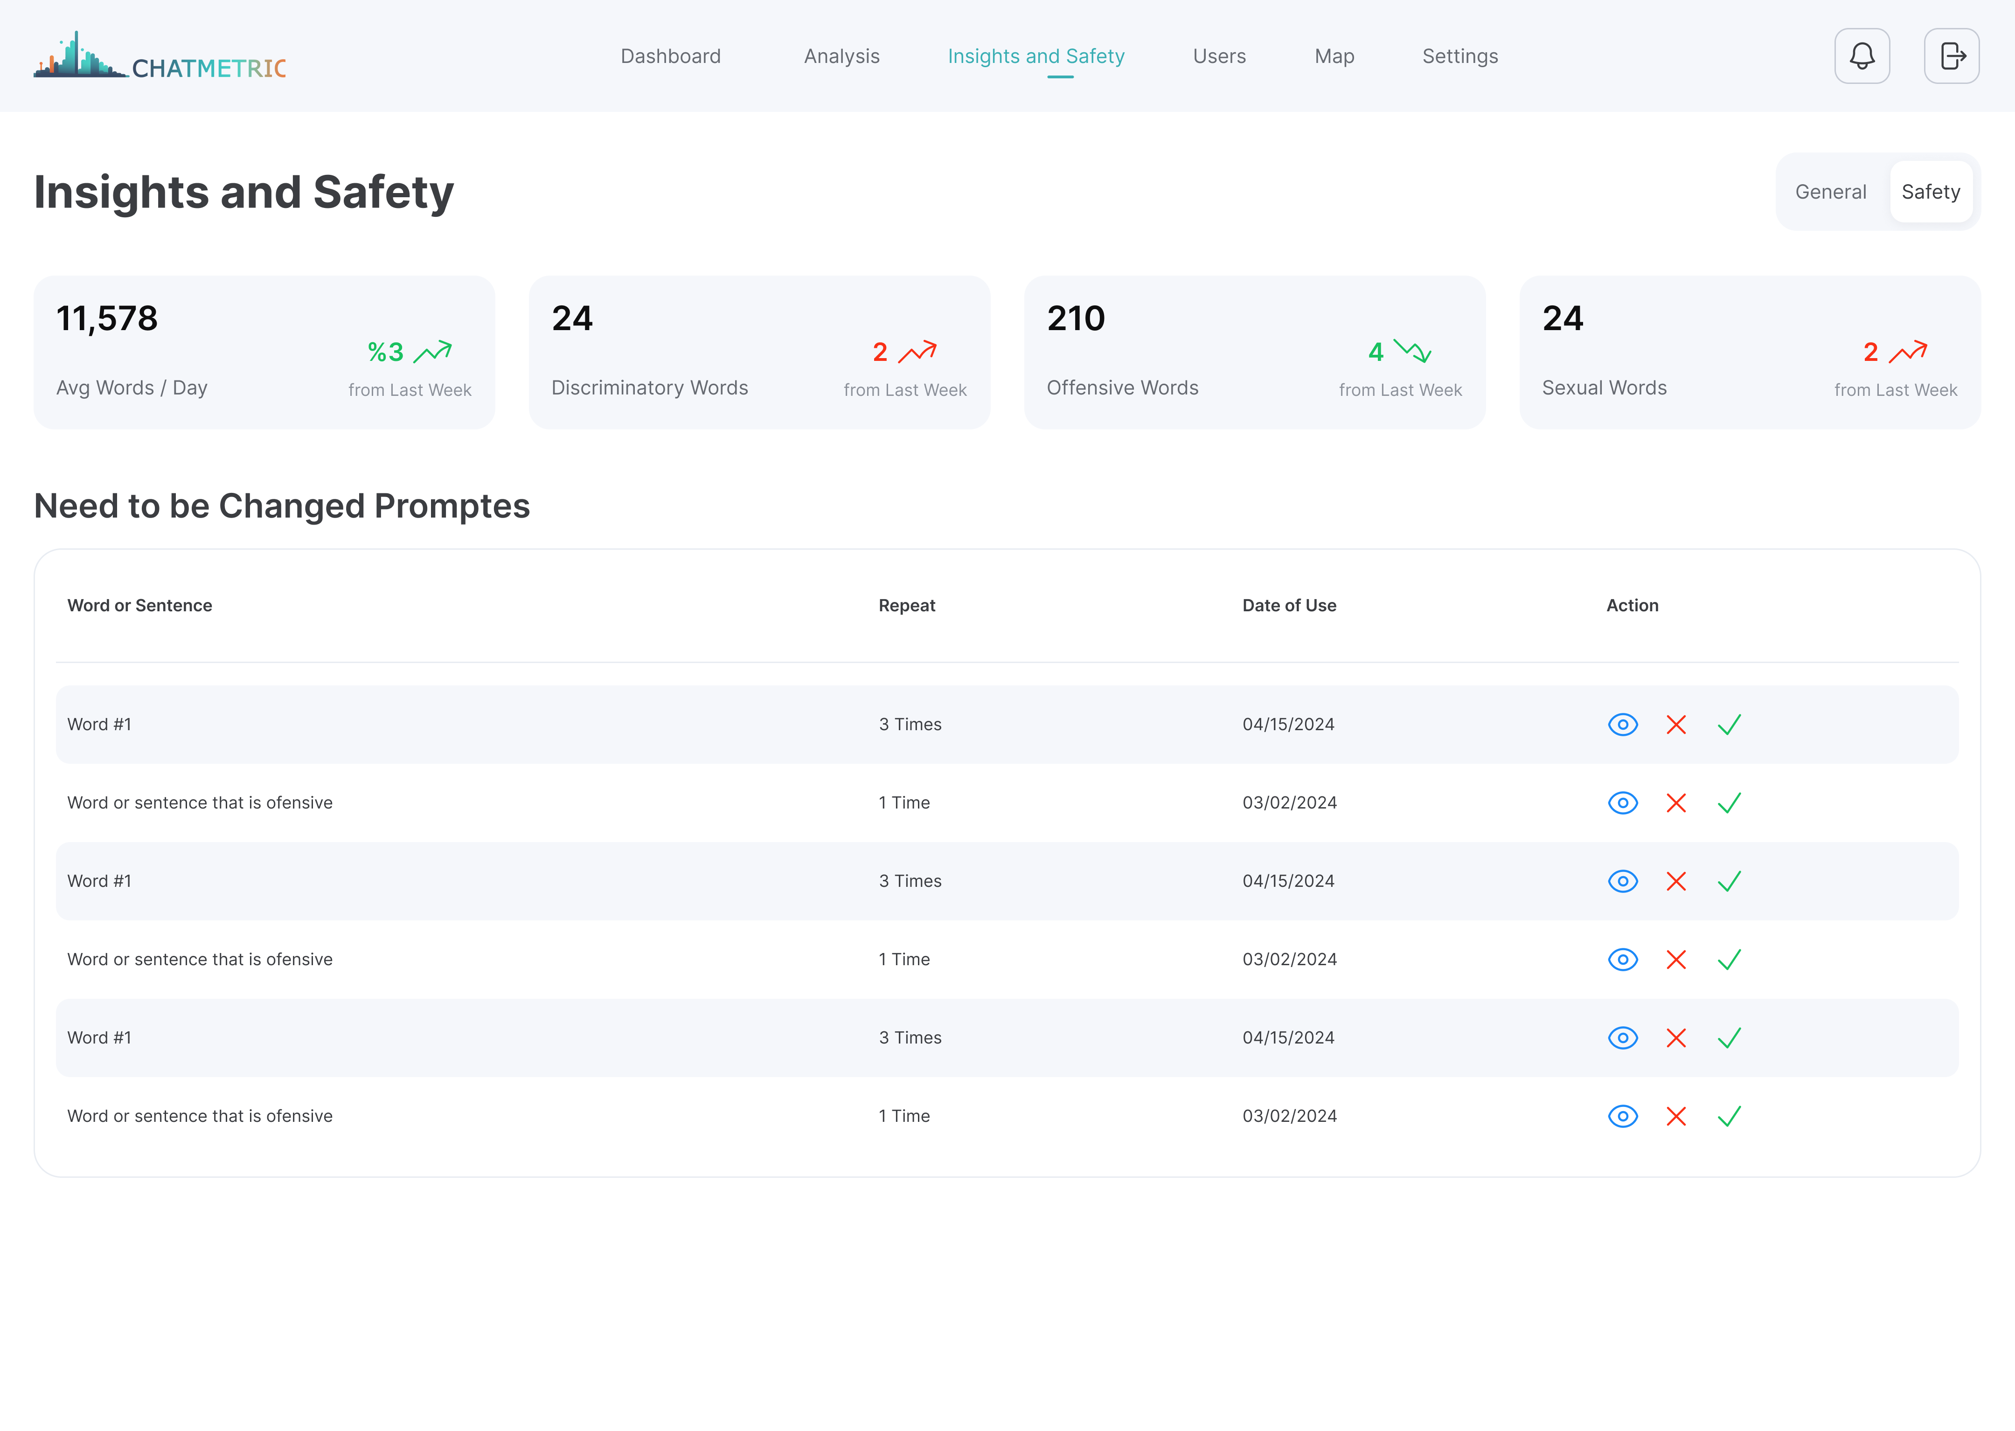Click eye icon in last table row
This screenshot has height=1431, width=2015.
pos(1622,1116)
